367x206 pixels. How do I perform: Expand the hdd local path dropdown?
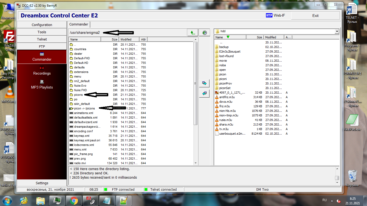point(337,31)
